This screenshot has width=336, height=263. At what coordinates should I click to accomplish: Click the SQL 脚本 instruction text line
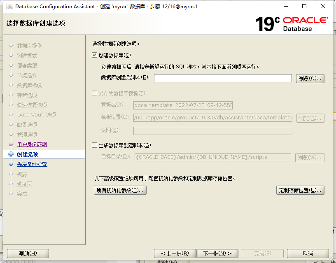point(180,67)
